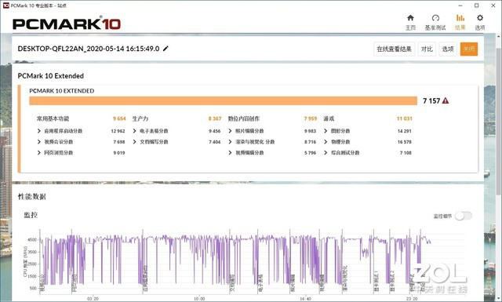Screen dimensions: 502x302
Task: Expand 物理分数 row
Action: (x=326, y=142)
